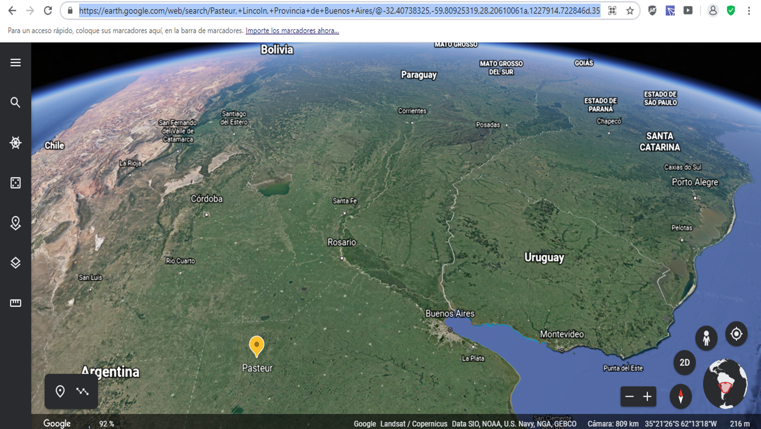Click the I'm Feeling Lucky dice icon
This screenshot has width=761, height=429.
coord(16,183)
